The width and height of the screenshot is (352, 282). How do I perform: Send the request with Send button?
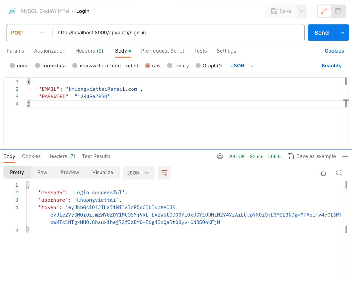321,33
